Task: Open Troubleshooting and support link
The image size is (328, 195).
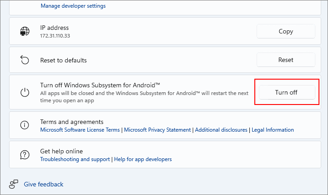Action: pyautogui.click(x=75, y=159)
